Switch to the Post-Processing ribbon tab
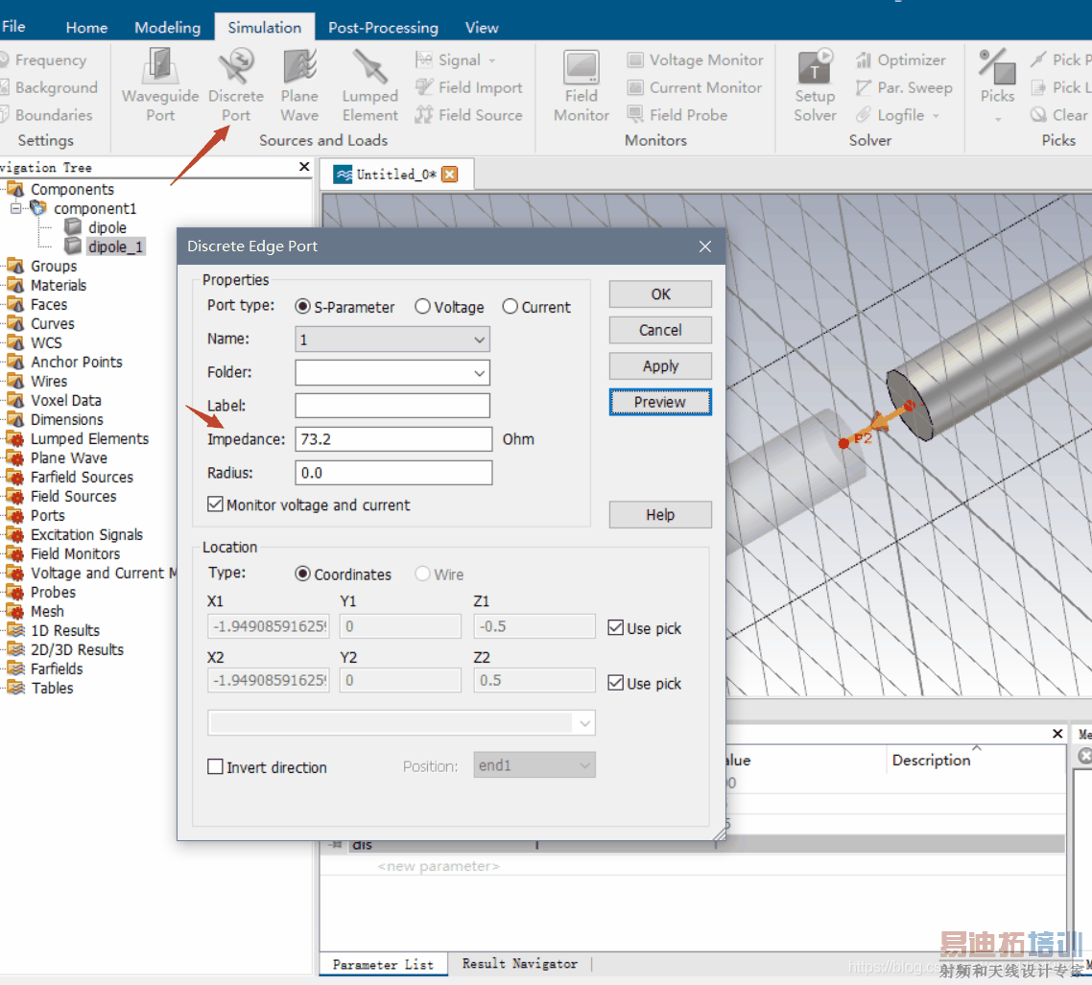The height and width of the screenshot is (985, 1092). 383,28
